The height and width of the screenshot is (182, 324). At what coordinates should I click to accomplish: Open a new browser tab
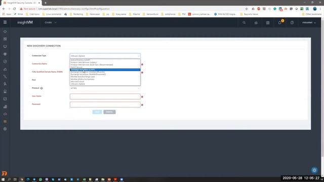[45, 3]
